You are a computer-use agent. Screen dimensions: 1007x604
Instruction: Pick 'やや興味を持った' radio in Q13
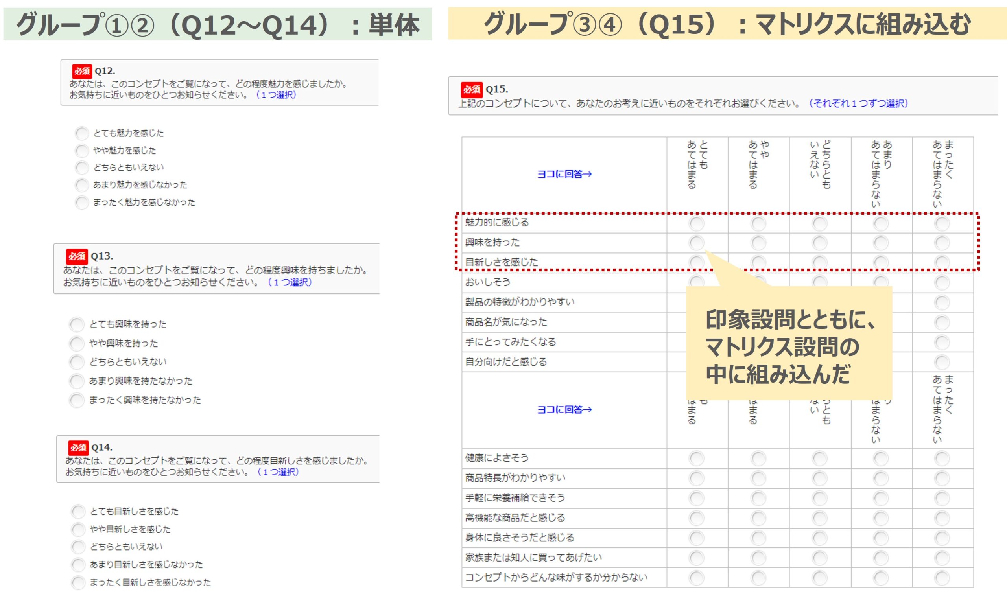[77, 344]
